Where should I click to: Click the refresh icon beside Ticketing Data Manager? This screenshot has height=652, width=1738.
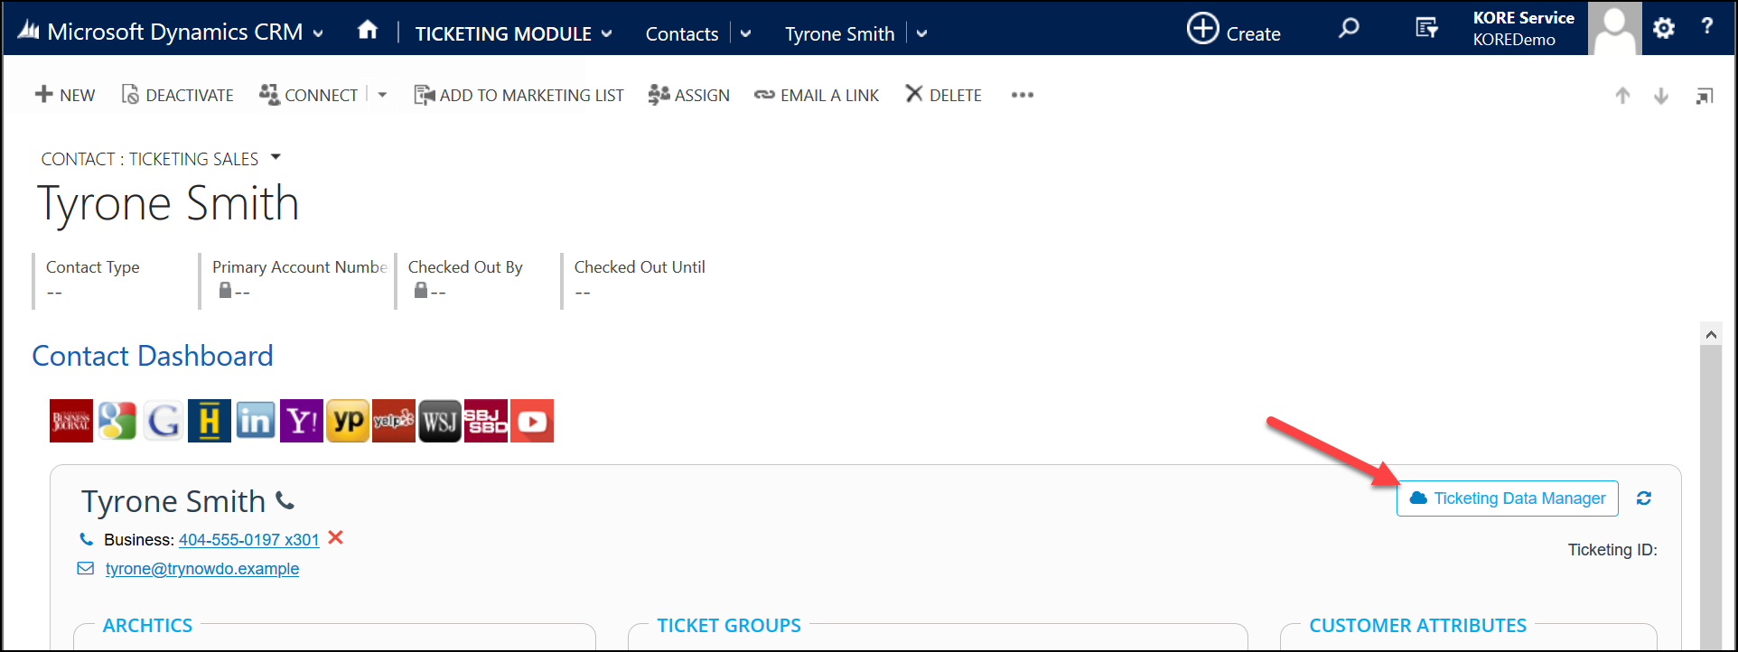(x=1644, y=498)
